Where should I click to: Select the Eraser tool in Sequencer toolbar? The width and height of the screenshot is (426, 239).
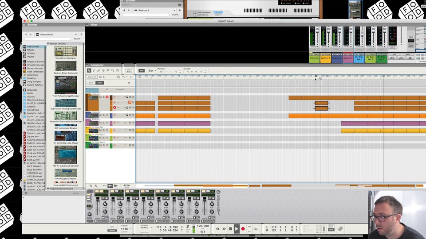point(99,70)
